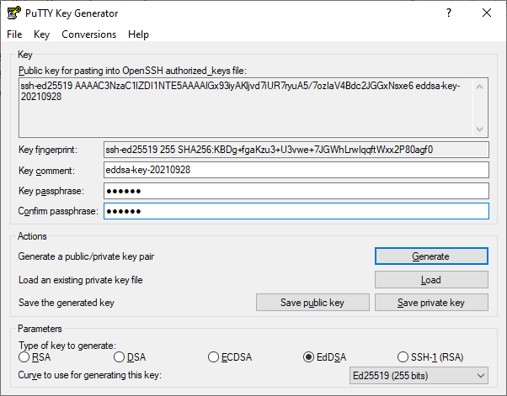This screenshot has height=396, width=507.
Task: Open the Conversions menu
Action: [89, 34]
